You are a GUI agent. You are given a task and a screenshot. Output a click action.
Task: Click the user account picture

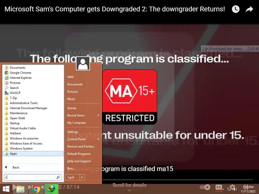click(x=83, y=63)
